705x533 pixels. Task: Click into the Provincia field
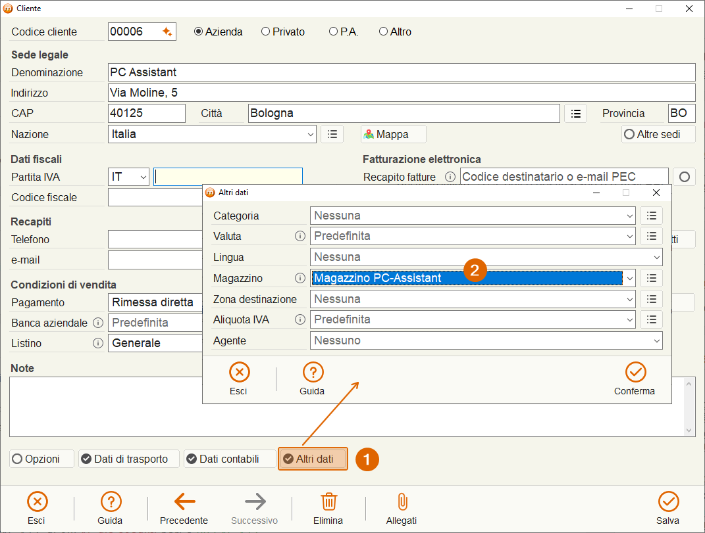[x=681, y=113]
